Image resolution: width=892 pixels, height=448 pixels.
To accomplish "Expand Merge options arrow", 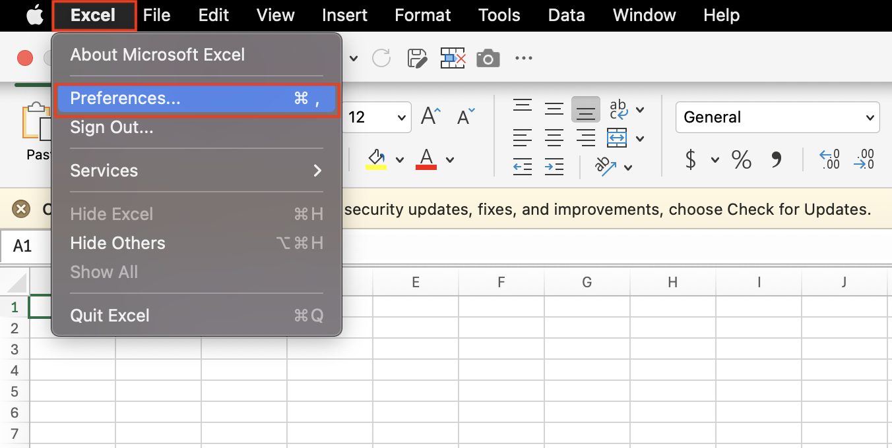I will pos(640,138).
